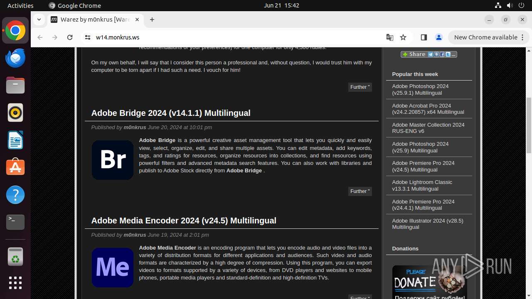Launch LibreOffice Writer from the dock
Viewport: 532px width, 299px height.
(x=15, y=140)
